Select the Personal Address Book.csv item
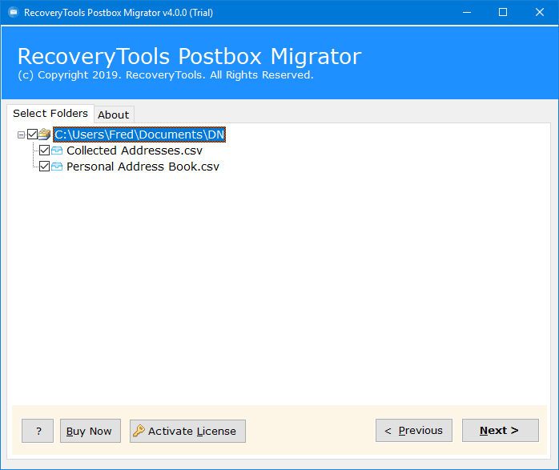This screenshot has width=559, height=470. [x=143, y=167]
